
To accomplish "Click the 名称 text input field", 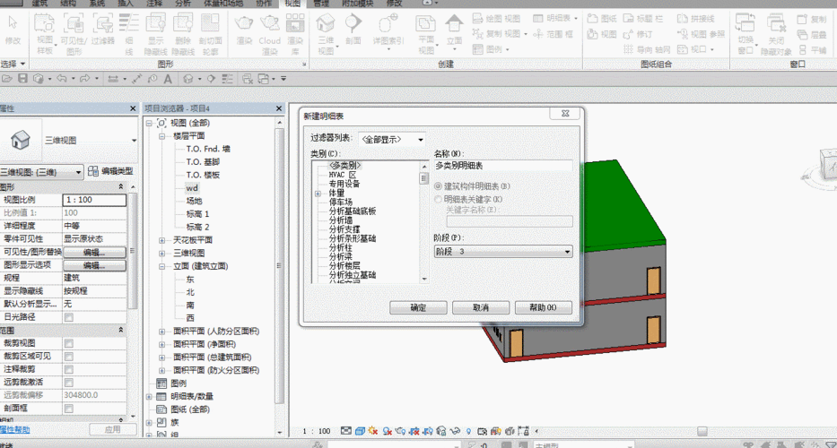I will tap(502, 166).
